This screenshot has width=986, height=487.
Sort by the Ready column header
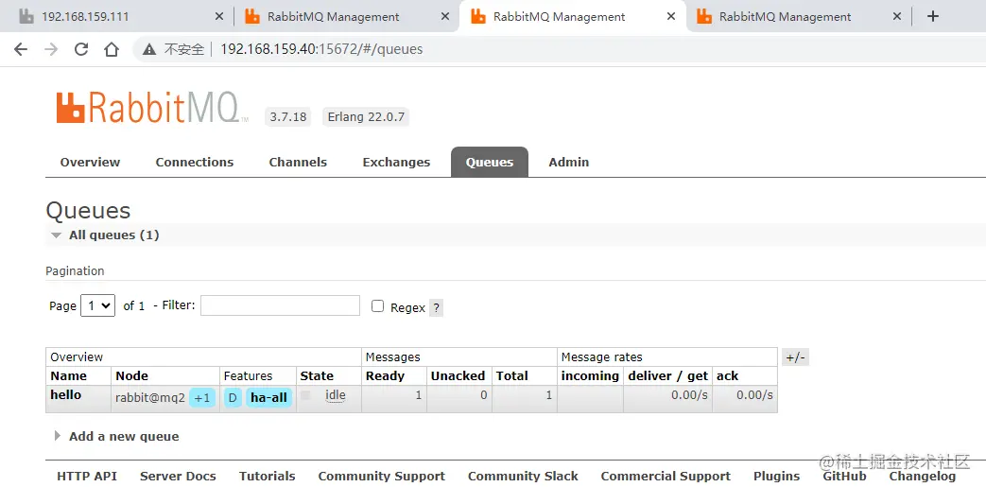click(385, 376)
